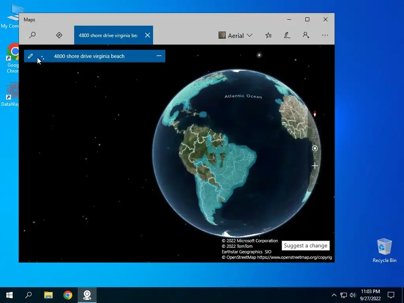Open the network tray icon
Image resolution: width=404 pixels, height=303 pixels.
point(344,295)
